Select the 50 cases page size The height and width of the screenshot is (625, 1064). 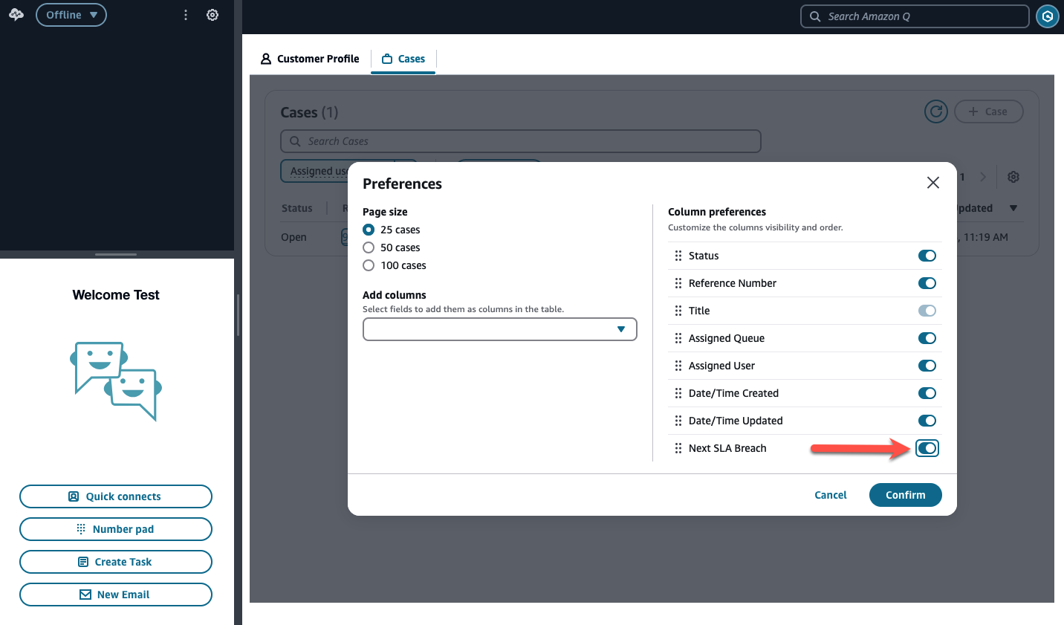369,247
